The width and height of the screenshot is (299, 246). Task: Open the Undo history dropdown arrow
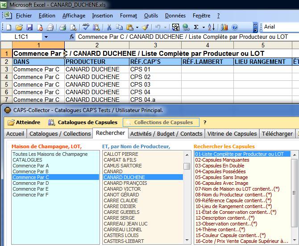pyautogui.click(x=165, y=28)
